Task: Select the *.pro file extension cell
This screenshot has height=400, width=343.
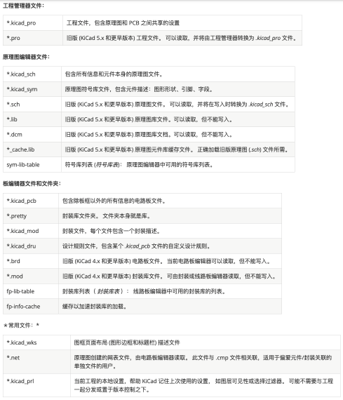Action: (33, 38)
